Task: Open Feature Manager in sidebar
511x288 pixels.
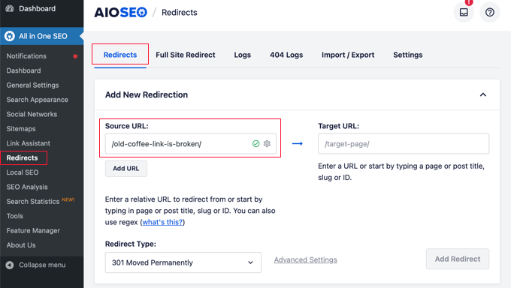Action: pos(33,231)
